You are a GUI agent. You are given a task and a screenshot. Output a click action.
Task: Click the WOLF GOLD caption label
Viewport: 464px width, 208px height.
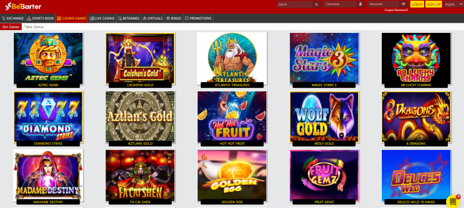324,143
